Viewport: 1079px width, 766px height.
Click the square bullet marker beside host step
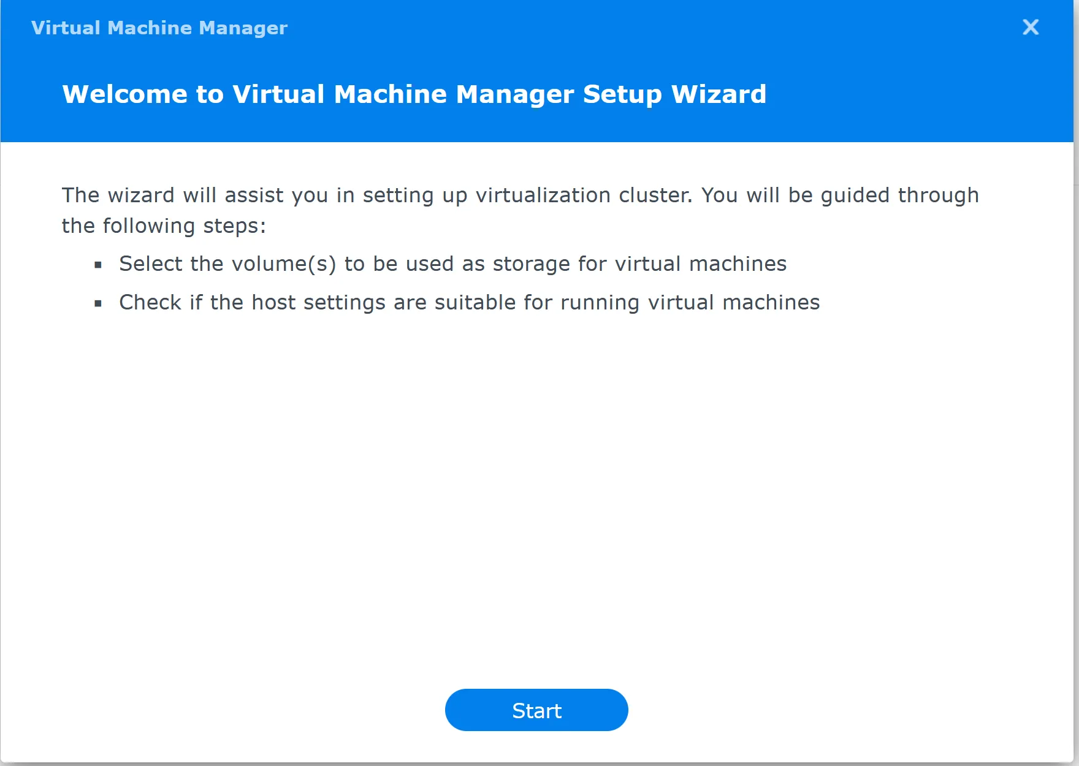tap(97, 303)
